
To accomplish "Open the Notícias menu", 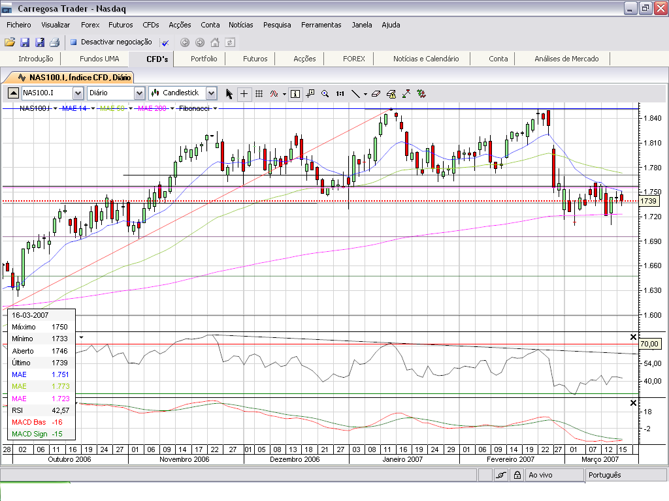I will click(240, 25).
